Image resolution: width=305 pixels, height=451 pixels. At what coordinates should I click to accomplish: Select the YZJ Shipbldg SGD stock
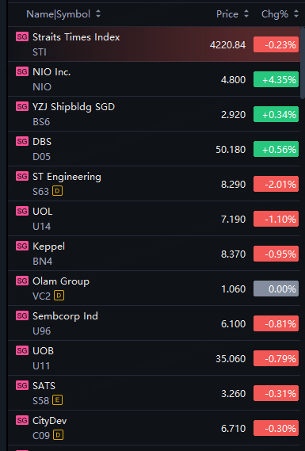(x=154, y=114)
